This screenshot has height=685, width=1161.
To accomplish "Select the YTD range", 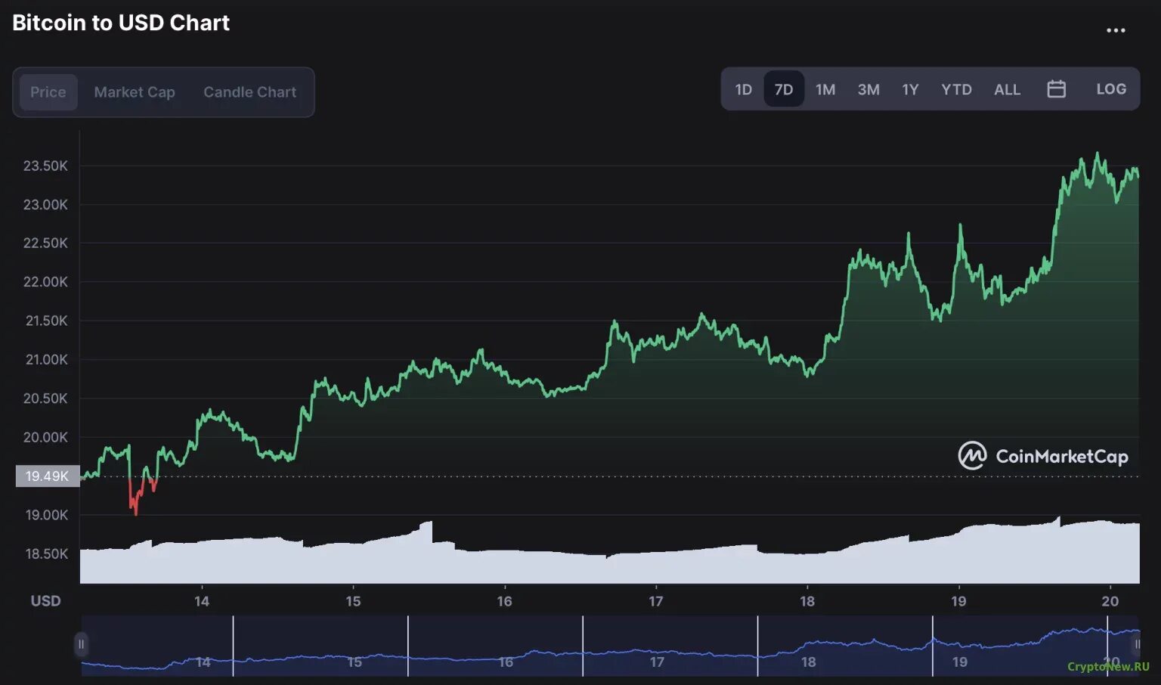I will 956,89.
